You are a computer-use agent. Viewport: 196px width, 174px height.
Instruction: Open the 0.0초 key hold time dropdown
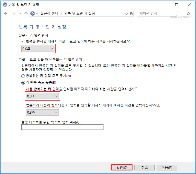(38, 49)
